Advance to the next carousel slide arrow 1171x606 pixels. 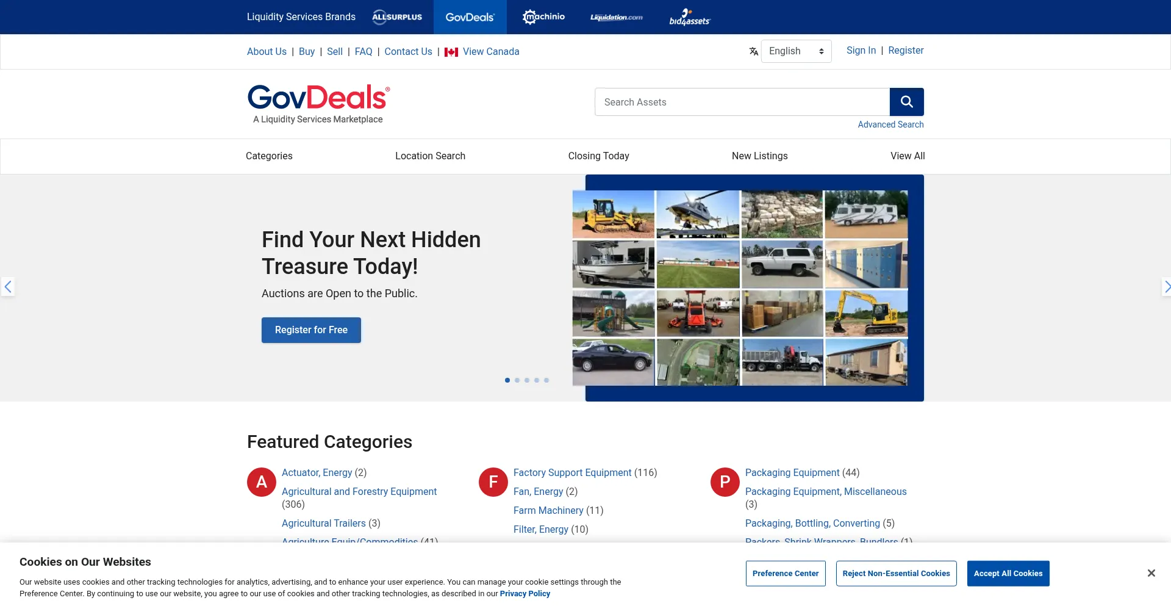(x=1166, y=286)
